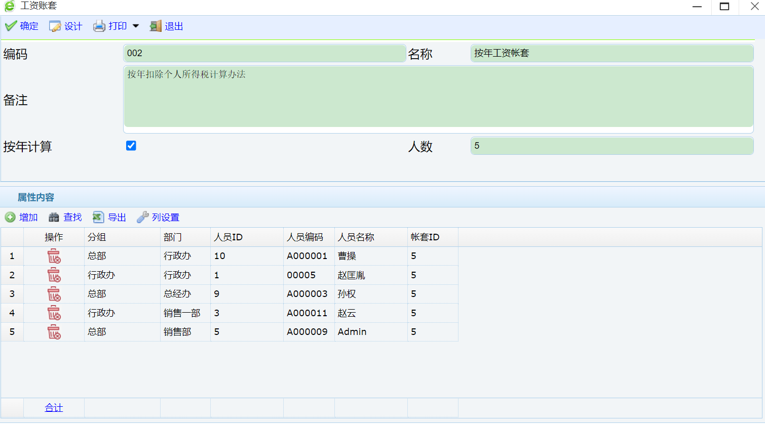Click the 打印 printer icon

(99, 26)
